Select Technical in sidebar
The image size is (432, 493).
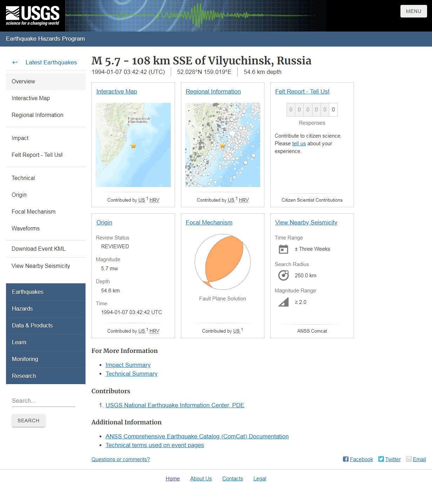[46, 178]
